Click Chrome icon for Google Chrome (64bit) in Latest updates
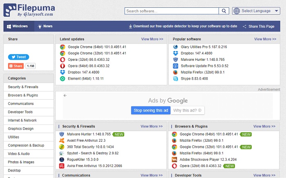 click(x=63, y=47)
